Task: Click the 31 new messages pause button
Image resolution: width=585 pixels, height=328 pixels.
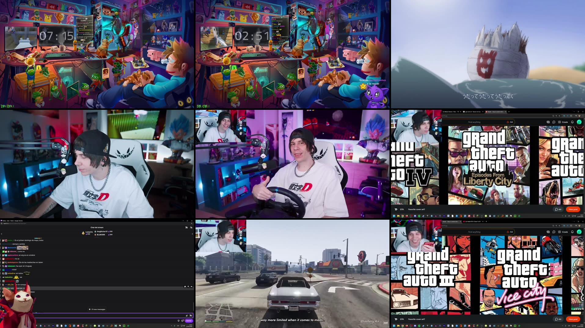Action: coord(97,309)
